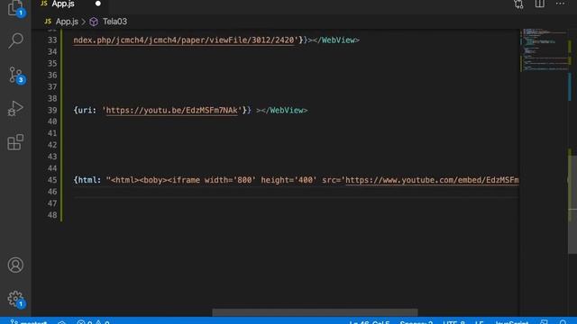
Task: Click the closing WebView tag on line 39
Action: click(x=284, y=110)
